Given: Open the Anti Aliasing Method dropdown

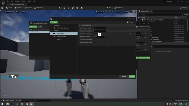Looking at the screenshot, I should [100, 37].
